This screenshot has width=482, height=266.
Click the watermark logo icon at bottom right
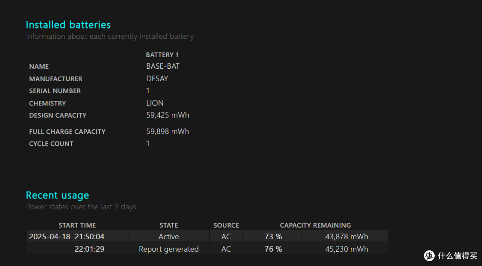429,255
